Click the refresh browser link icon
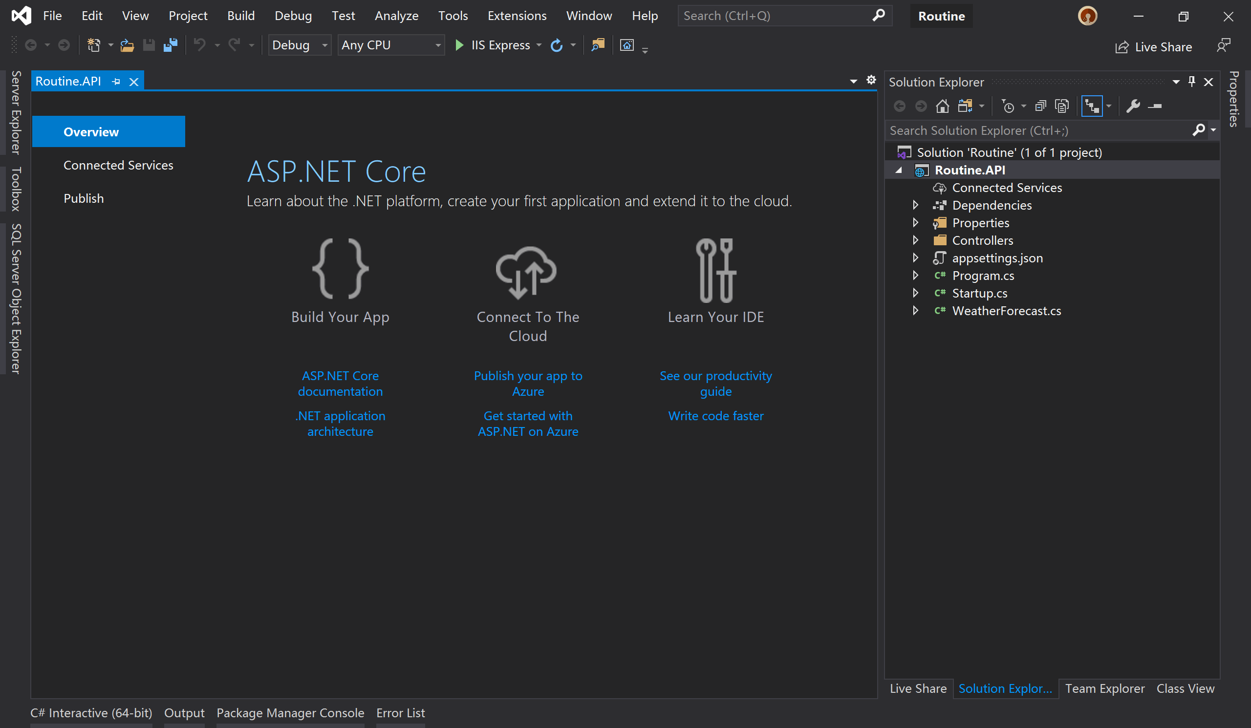This screenshot has width=1251, height=728. click(x=557, y=45)
